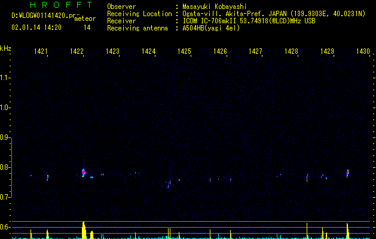The width and height of the screenshot is (376, 239).
Task: Click the 1427 time axis label
Action: click(x=255, y=51)
